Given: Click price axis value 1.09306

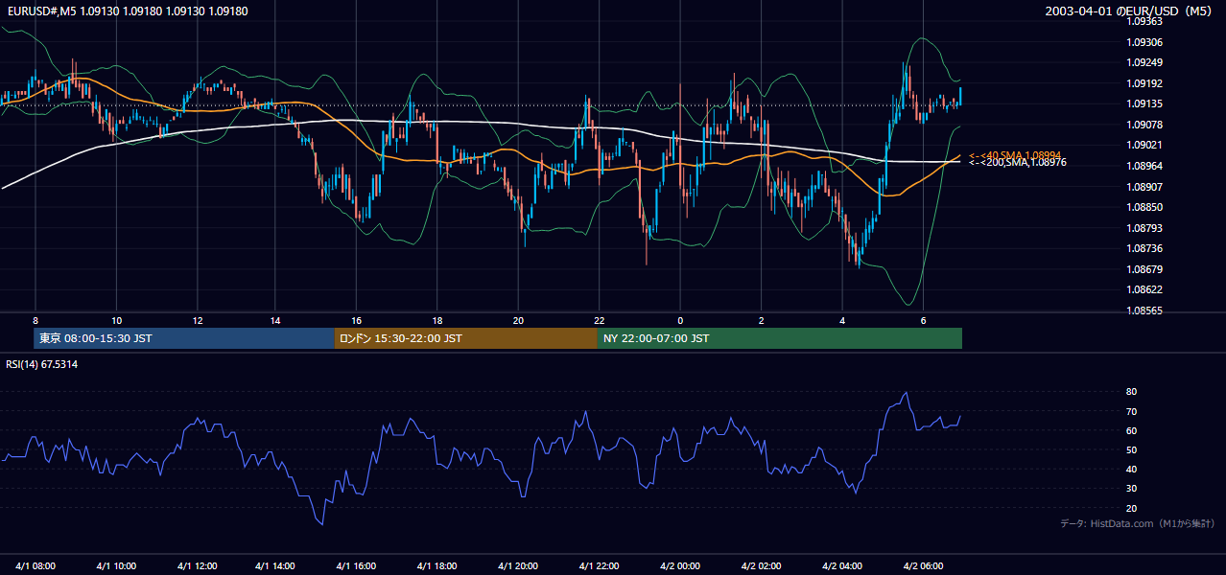Looking at the screenshot, I should tap(1143, 42).
